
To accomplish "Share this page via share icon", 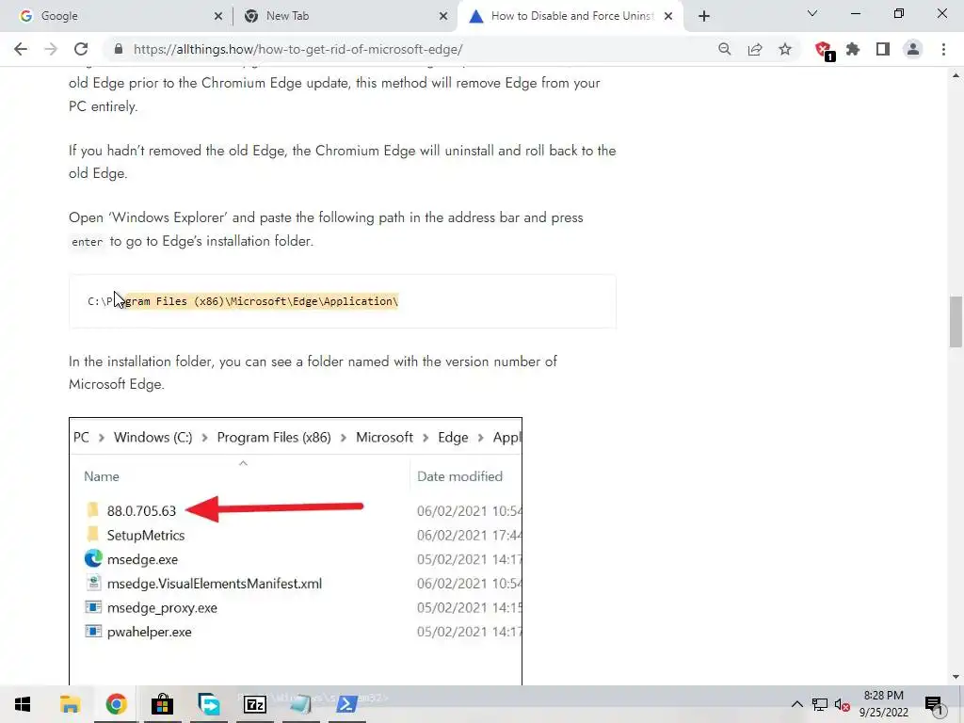I will 755,49.
